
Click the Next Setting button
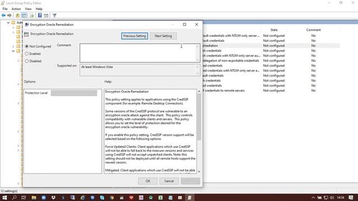click(x=163, y=36)
